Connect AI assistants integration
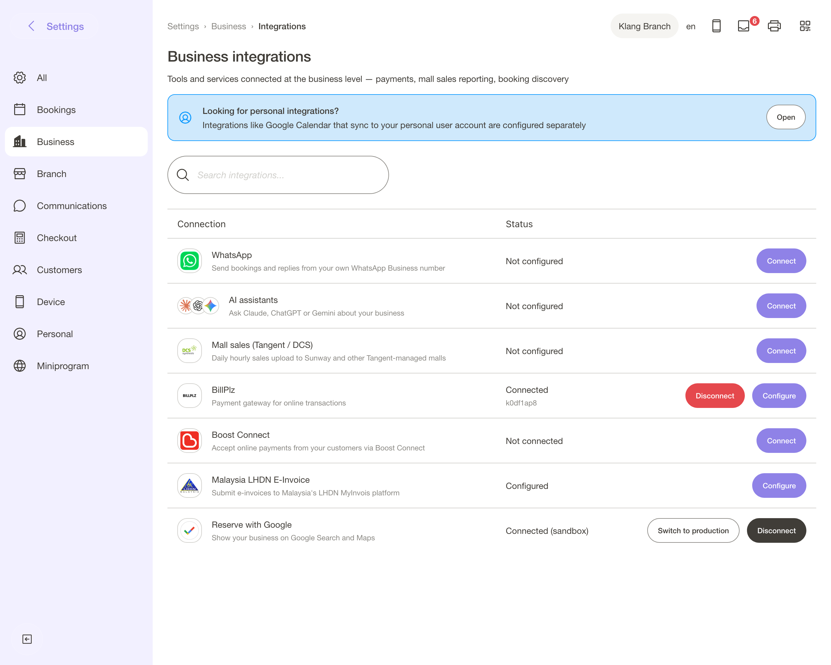831x665 pixels. [781, 306]
